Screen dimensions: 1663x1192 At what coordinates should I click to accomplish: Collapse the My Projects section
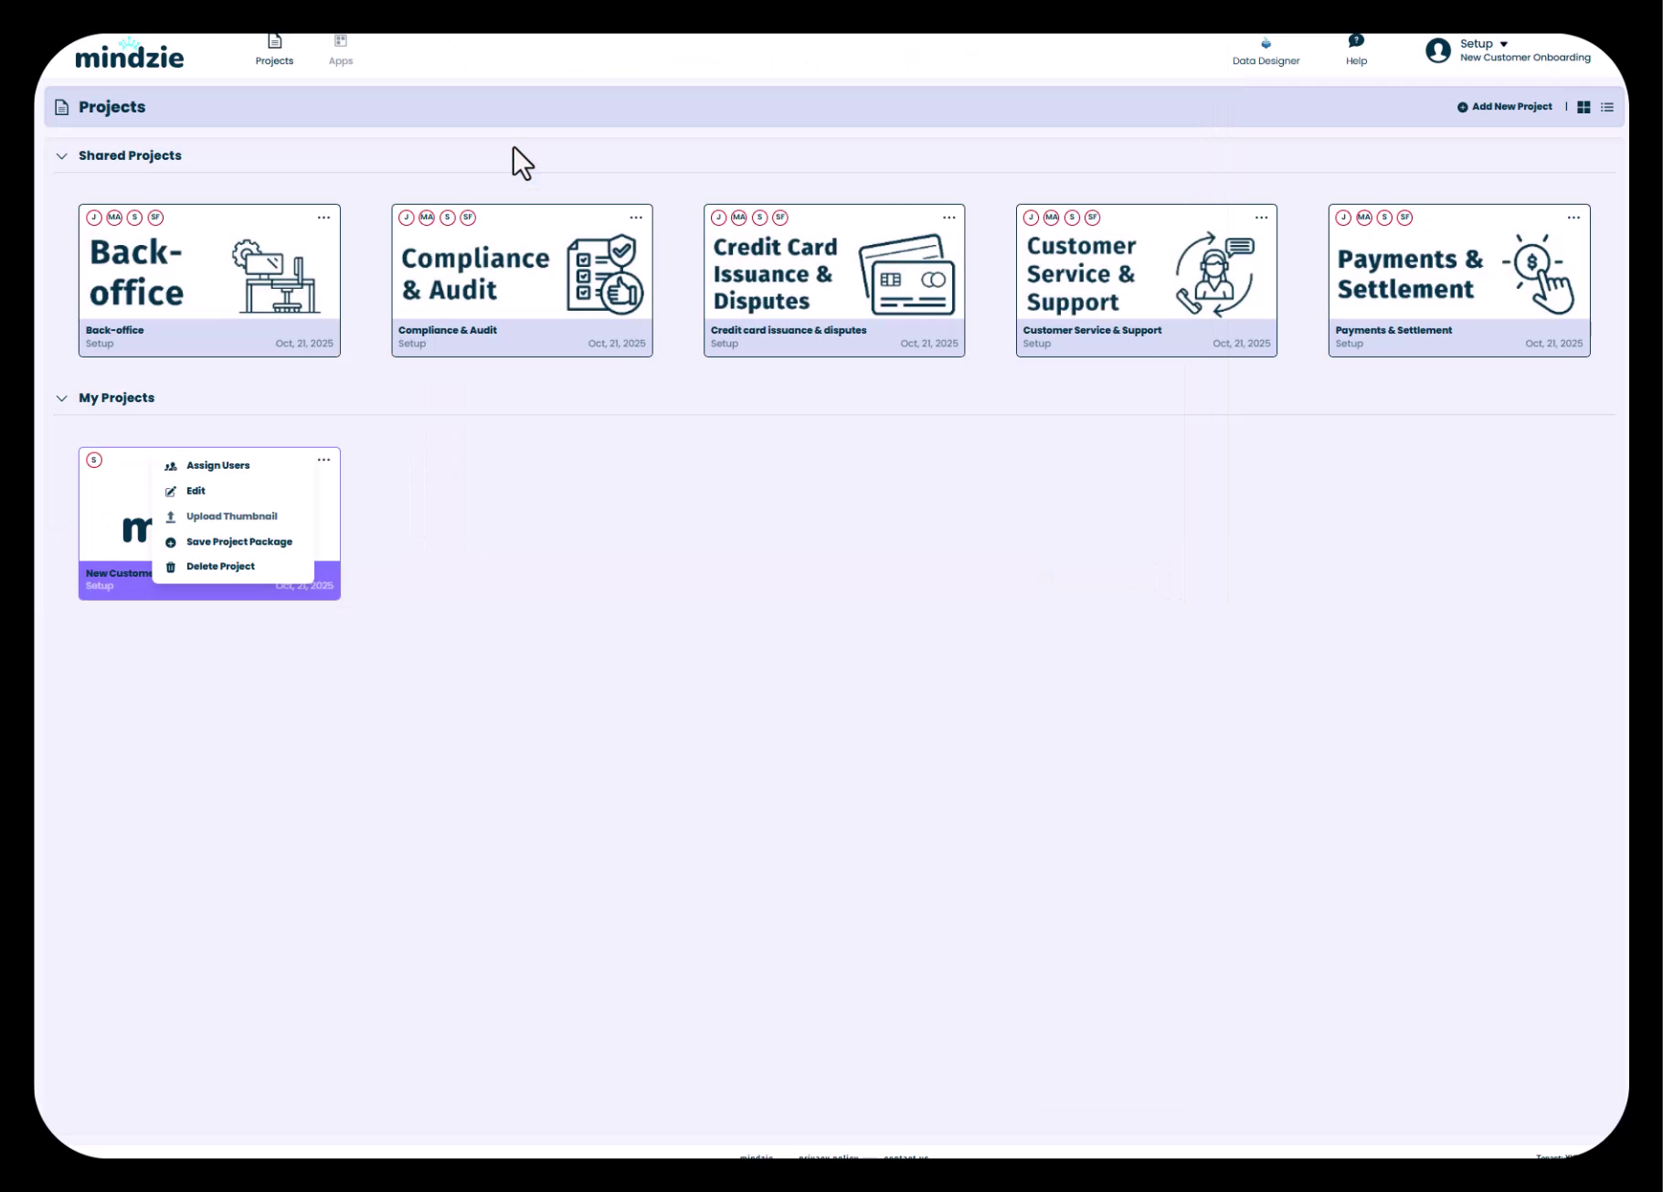tap(62, 399)
